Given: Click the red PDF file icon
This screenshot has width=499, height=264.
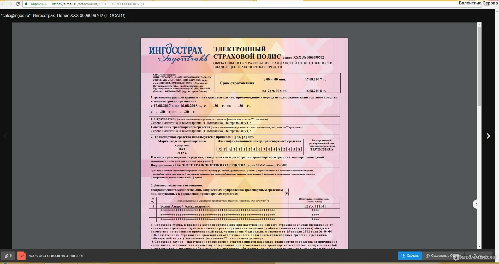Looking at the screenshot, I should coord(21,256).
